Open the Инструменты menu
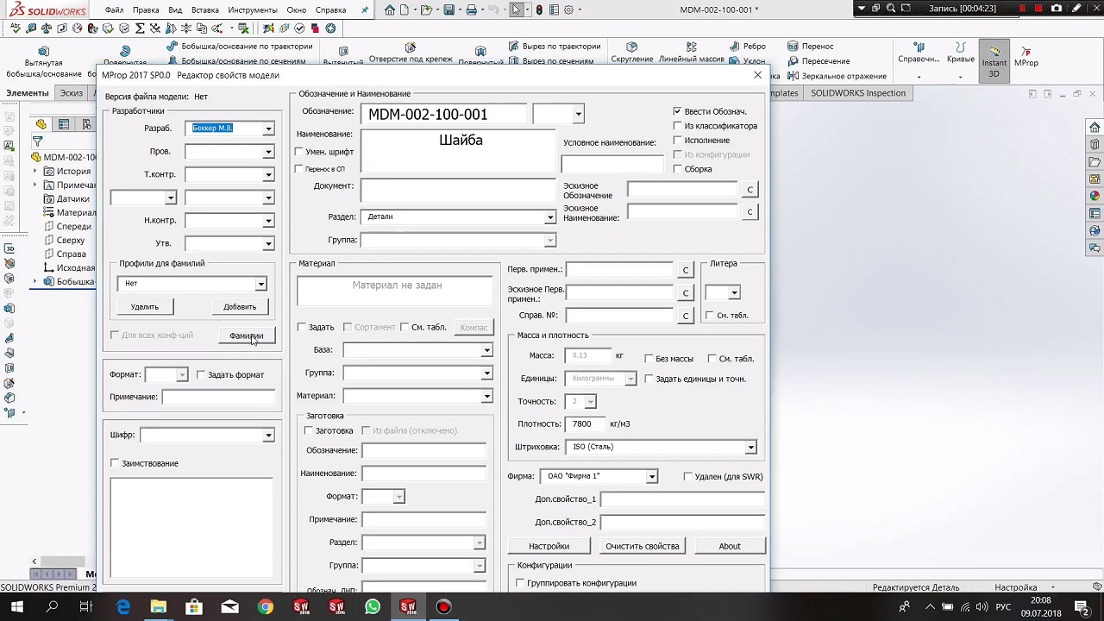The image size is (1104, 621). point(252,9)
